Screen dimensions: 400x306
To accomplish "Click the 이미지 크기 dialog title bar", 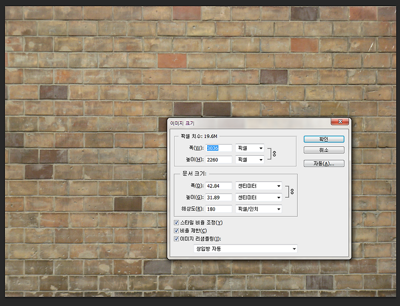I will [250, 123].
